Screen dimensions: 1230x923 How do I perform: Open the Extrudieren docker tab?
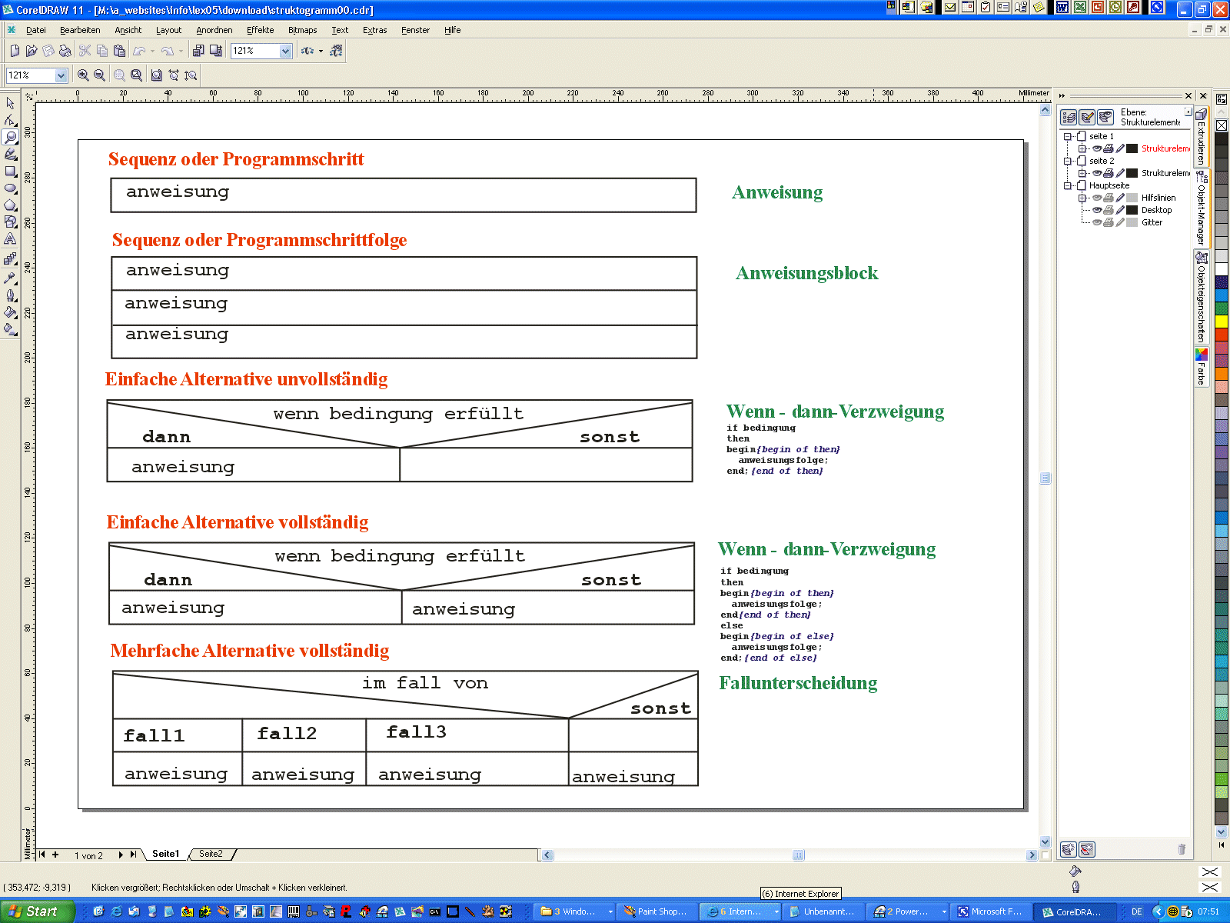click(x=1201, y=137)
